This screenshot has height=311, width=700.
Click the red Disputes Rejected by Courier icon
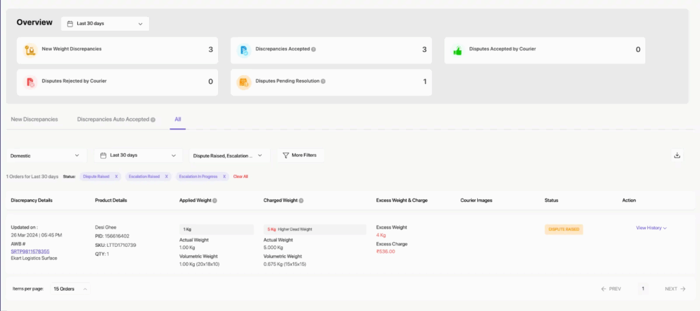pos(30,82)
